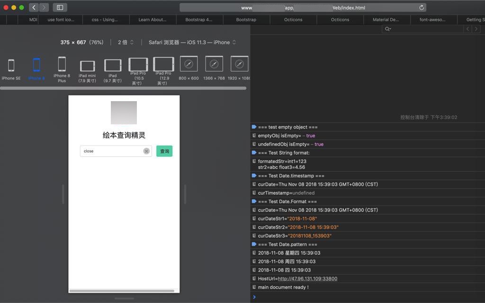Select the curDateStr2 log entry

point(368,227)
